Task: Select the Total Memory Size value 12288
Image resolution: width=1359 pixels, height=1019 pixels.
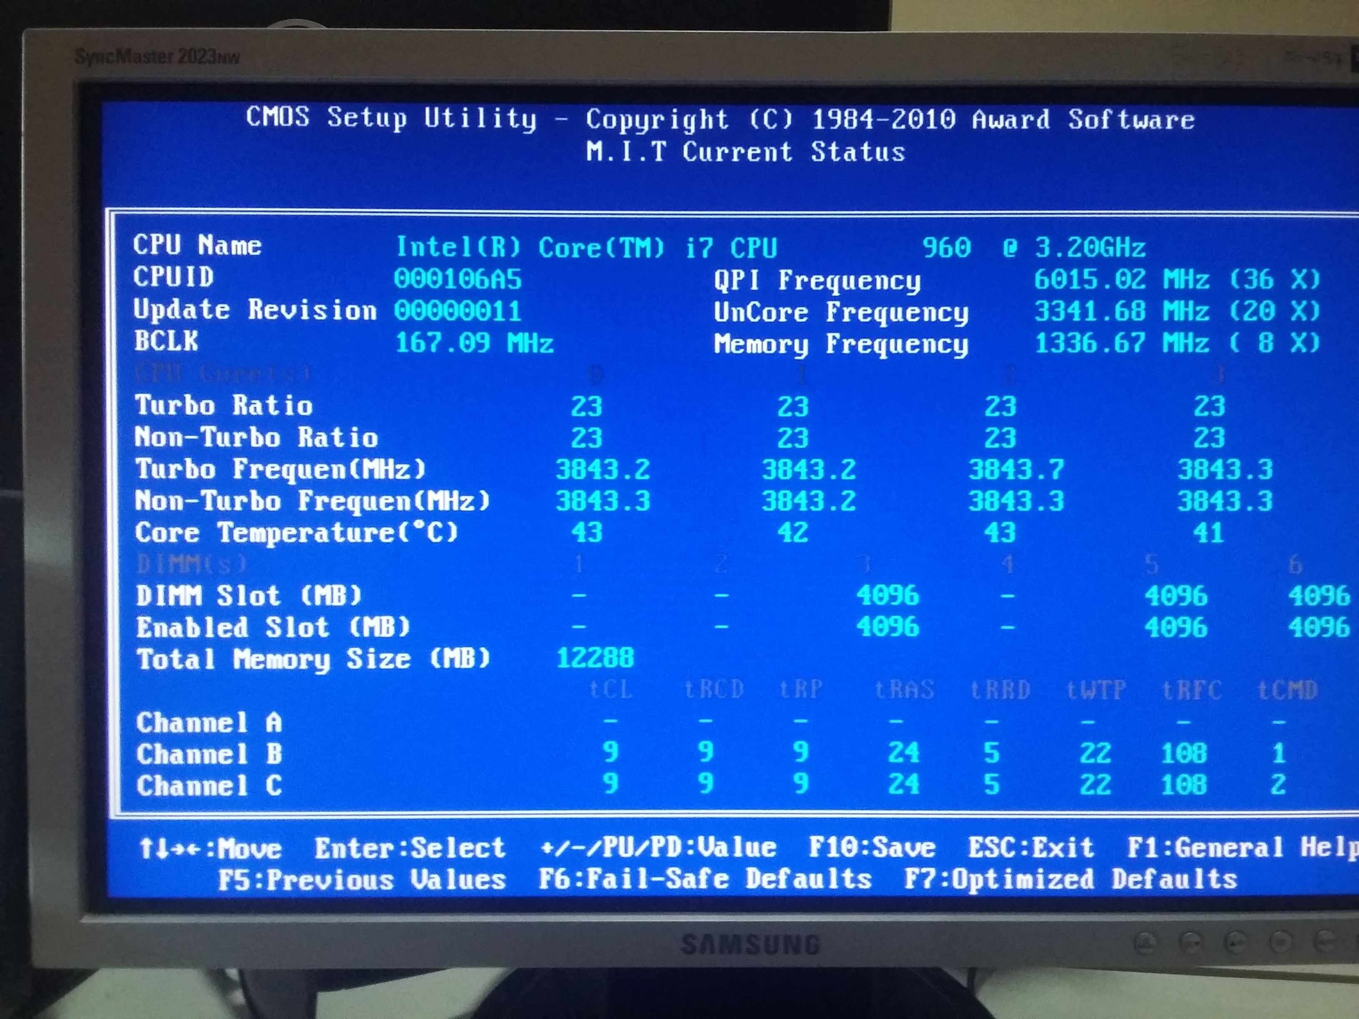Action: [x=595, y=659]
